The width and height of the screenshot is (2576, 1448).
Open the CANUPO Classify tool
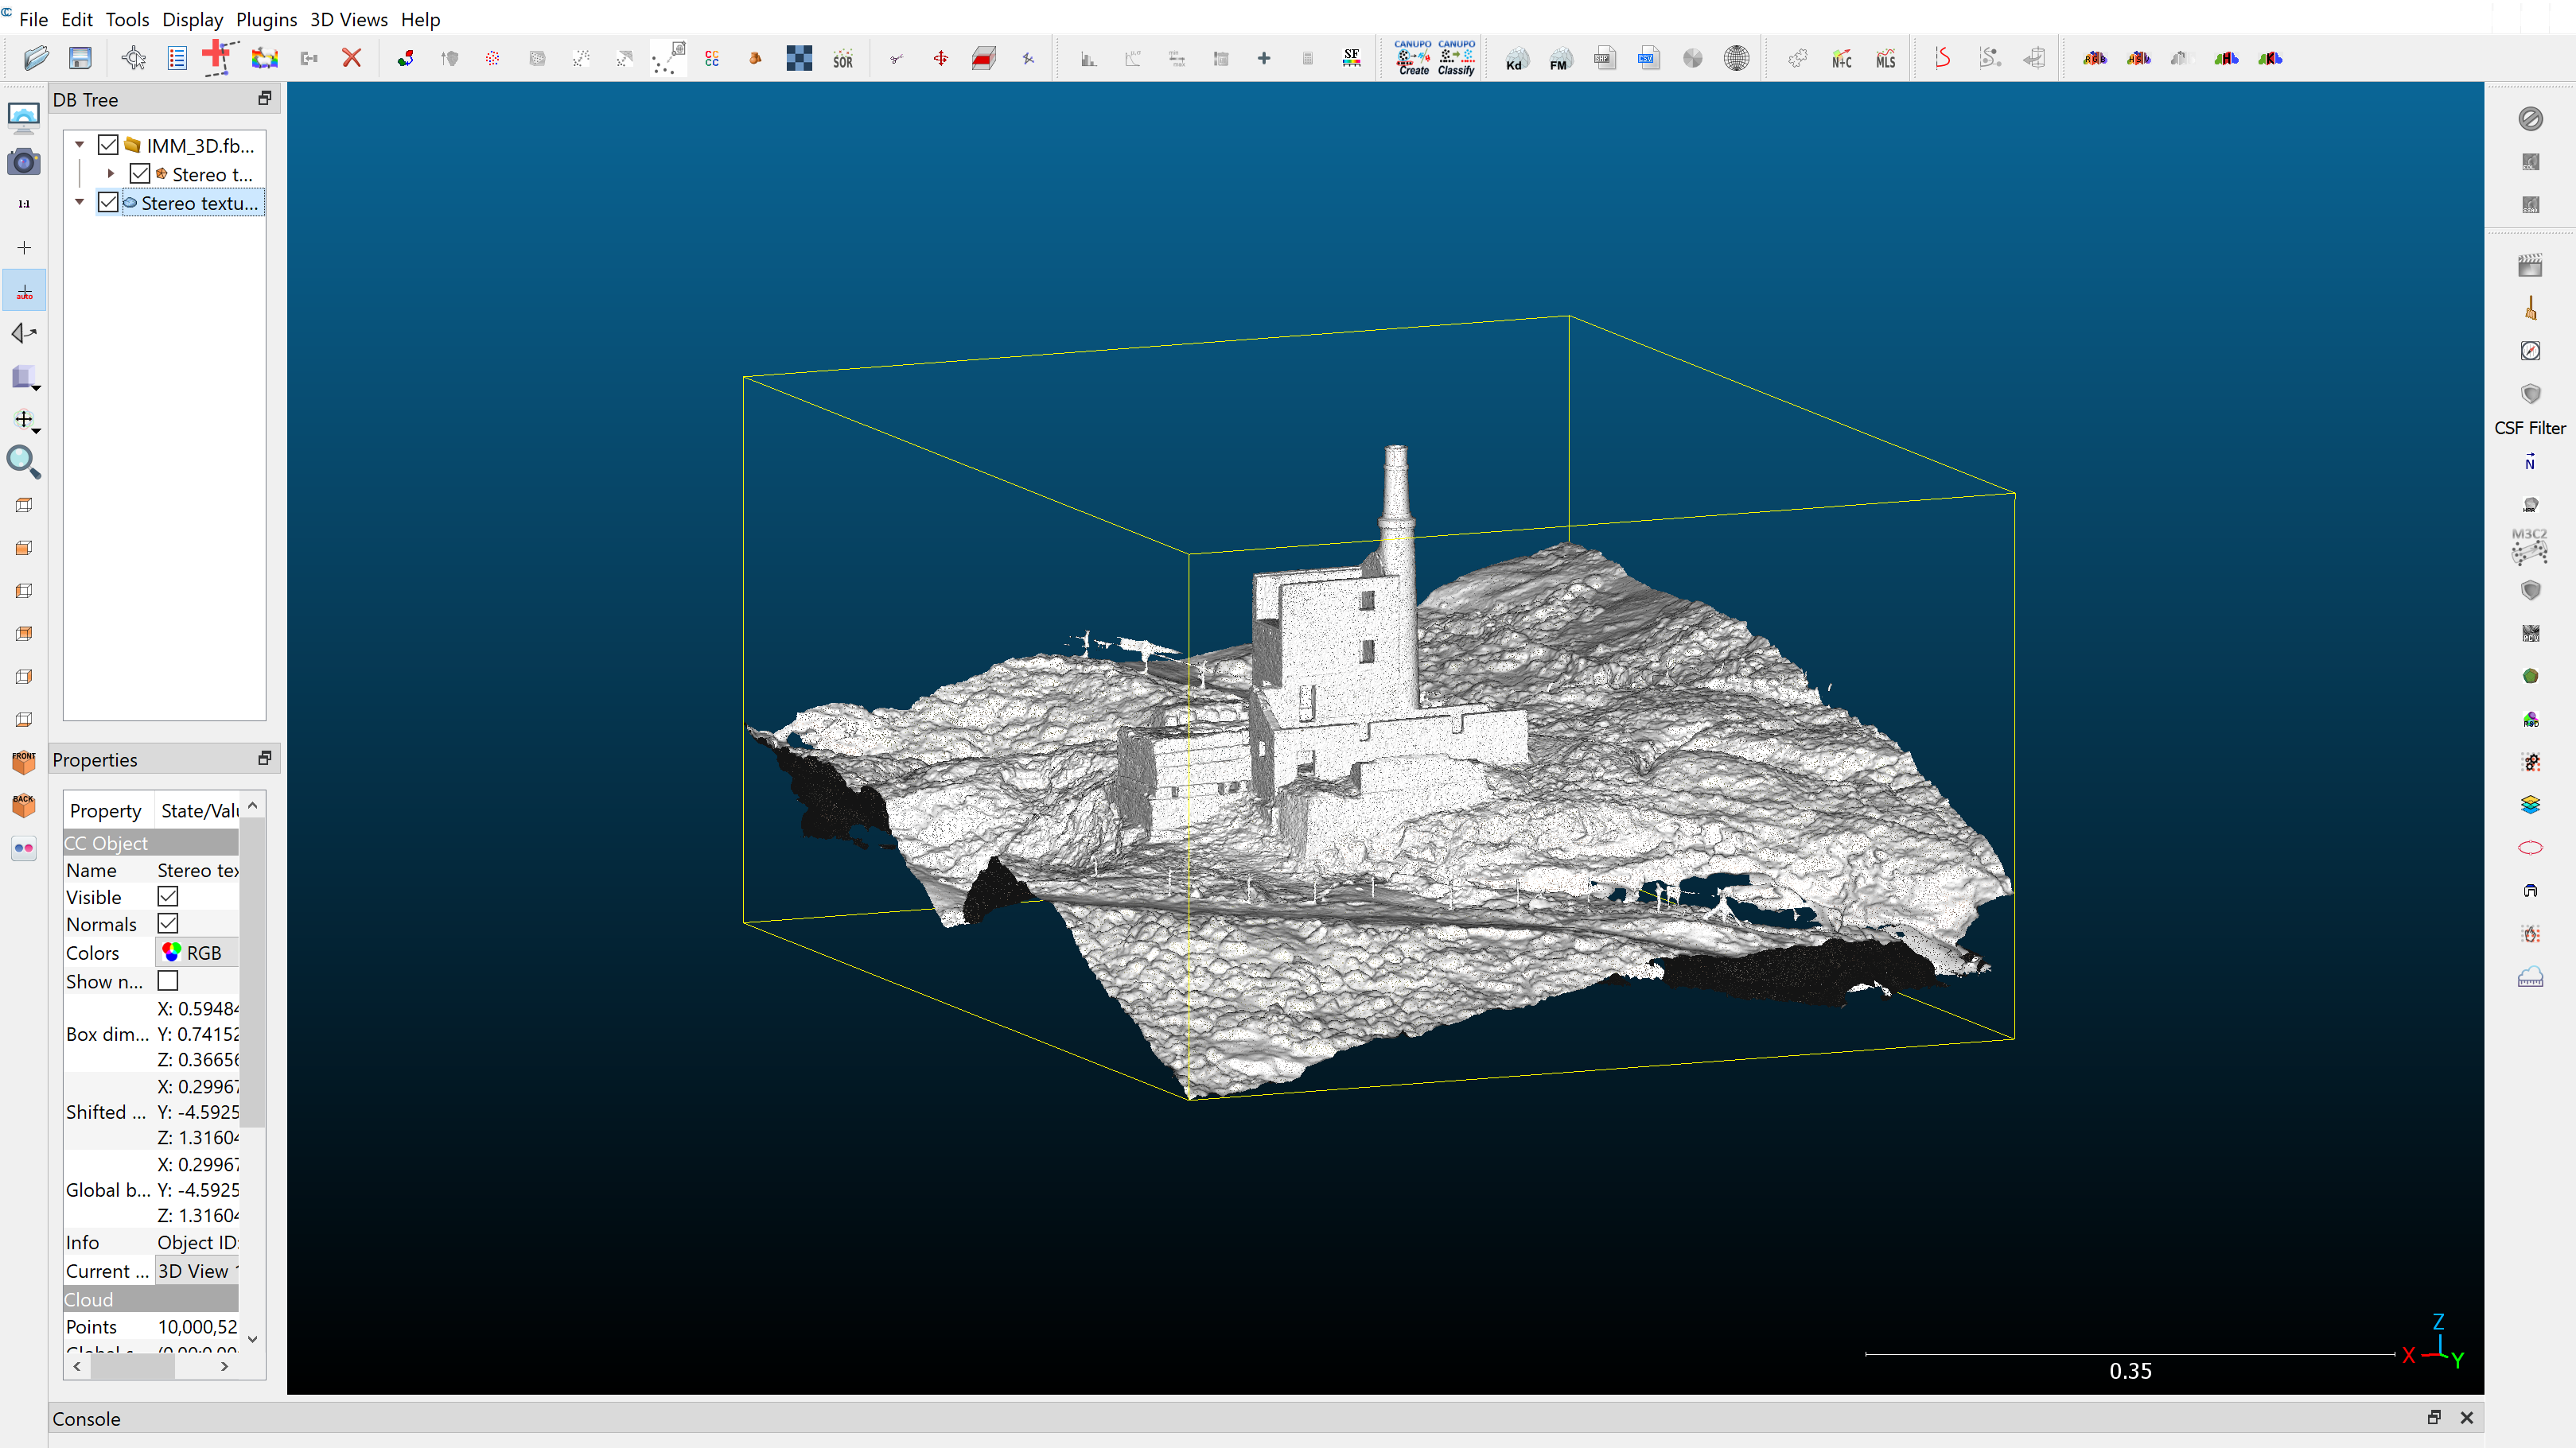[1456, 58]
